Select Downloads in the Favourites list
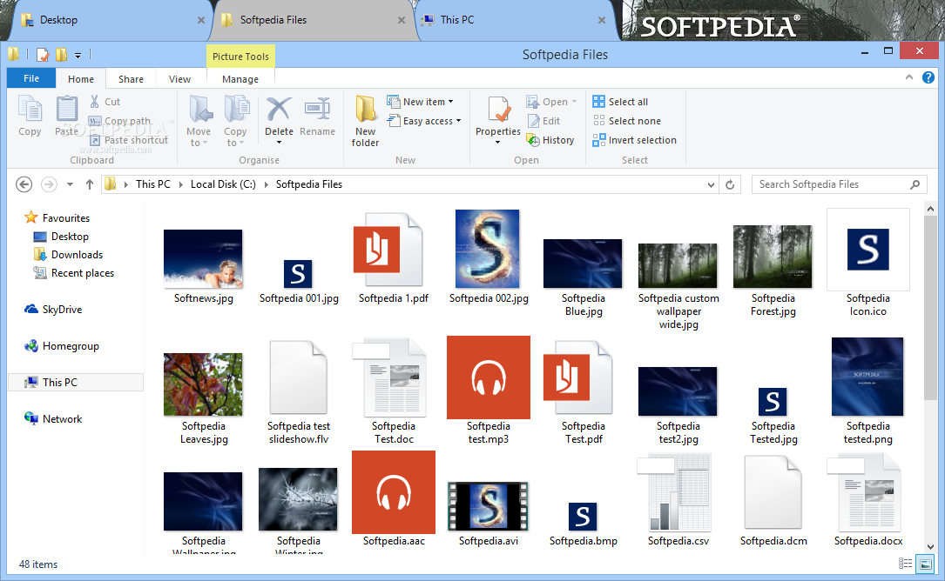Screen dimensions: 945x581 (77, 255)
